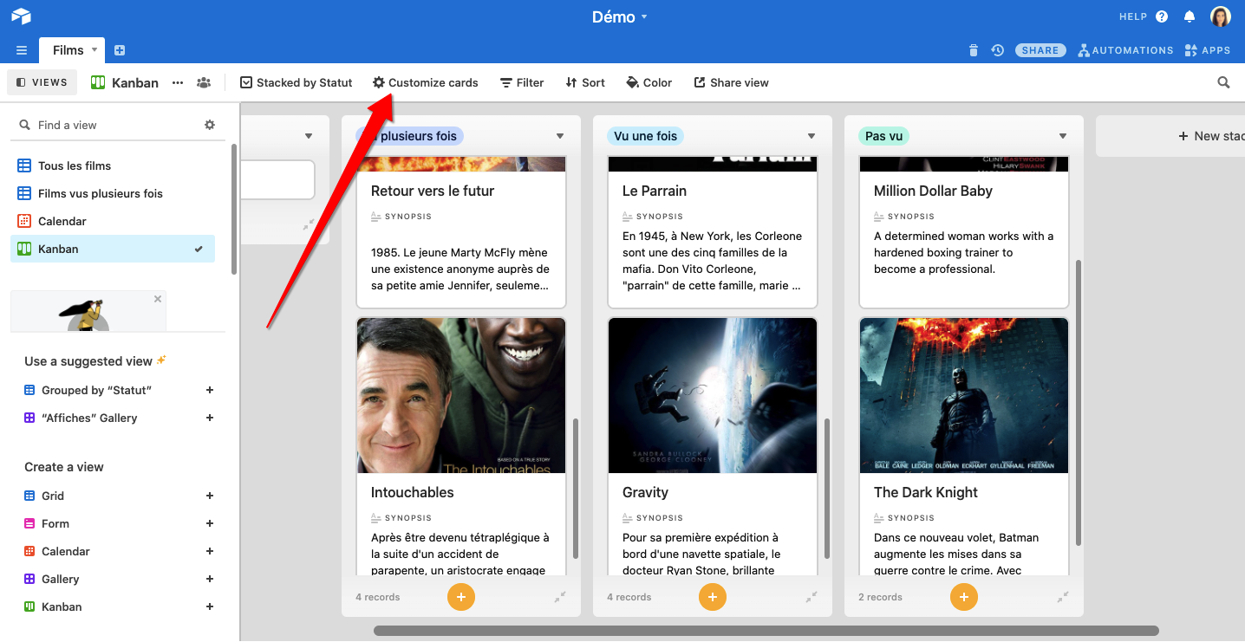Open Customize cards settings
Viewport: 1245px width, 642px height.
(425, 82)
